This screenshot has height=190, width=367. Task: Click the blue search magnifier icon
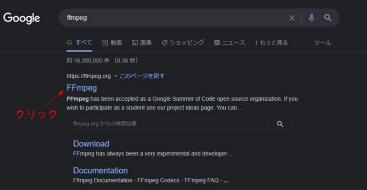pyautogui.click(x=328, y=18)
